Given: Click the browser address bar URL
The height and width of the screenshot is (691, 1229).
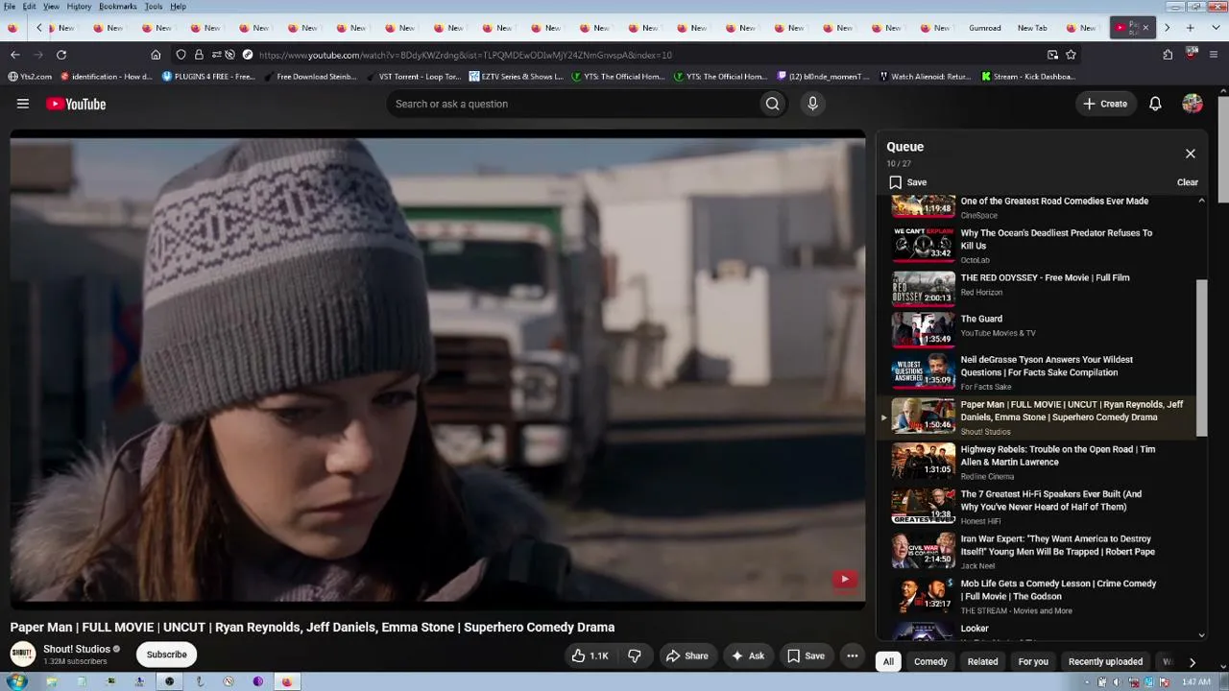Looking at the screenshot, I should coord(466,55).
